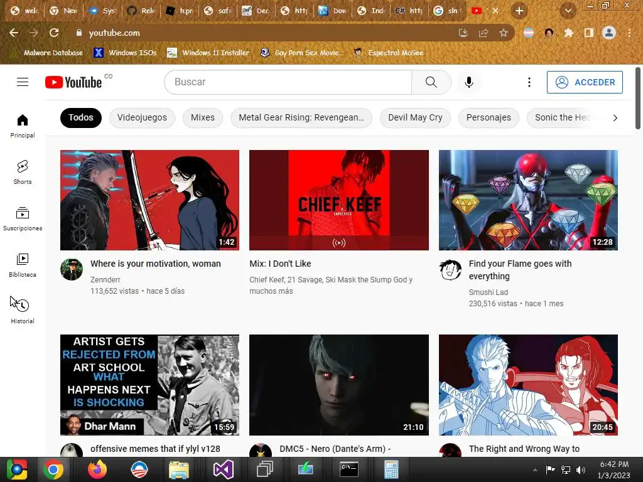Click the install app icon in address bar
The height and width of the screenshot is (482, 643).
[463, 33]
